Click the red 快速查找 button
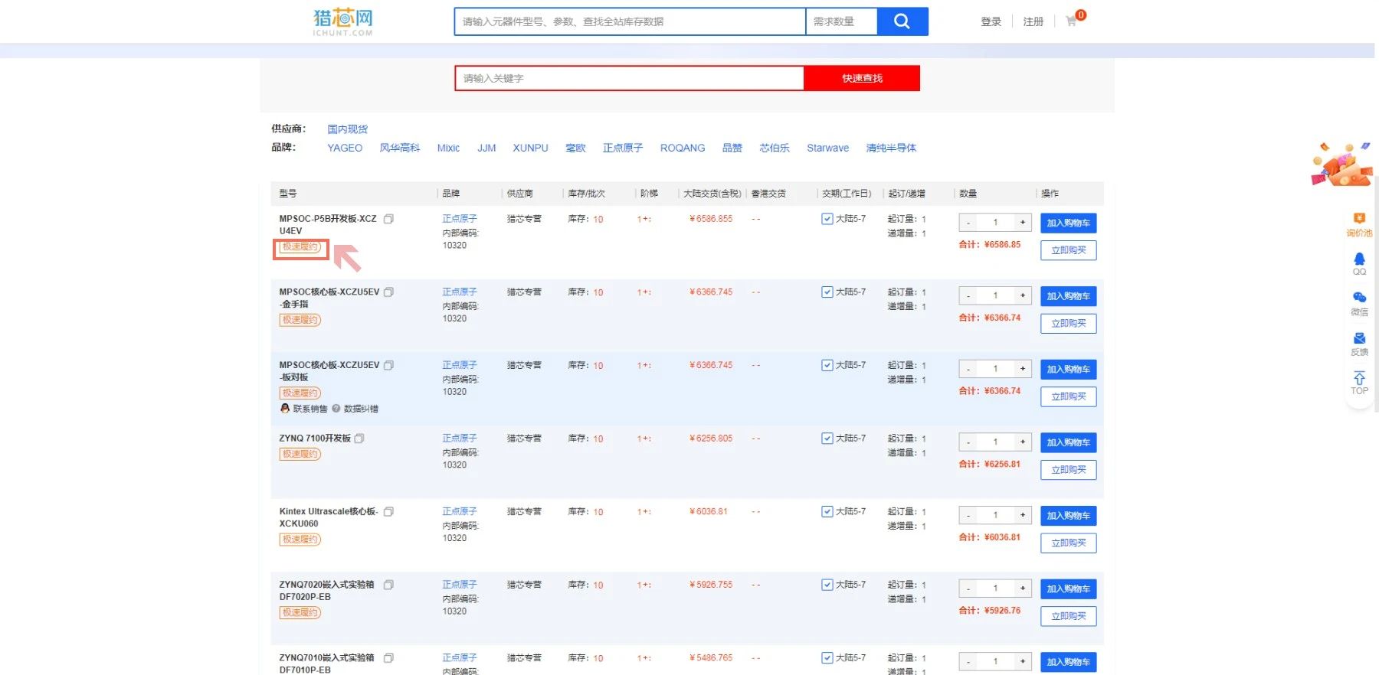The width and height of the screenshot is (1379, 675). [x=862, y=78]
